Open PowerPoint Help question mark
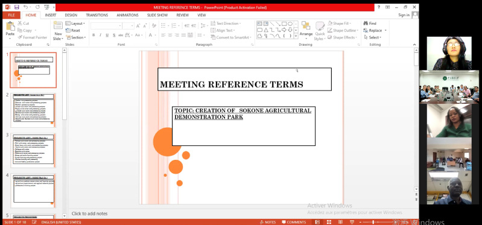This screenshot has width=482, height=225. pyautogui.click(x=379, y=7)
